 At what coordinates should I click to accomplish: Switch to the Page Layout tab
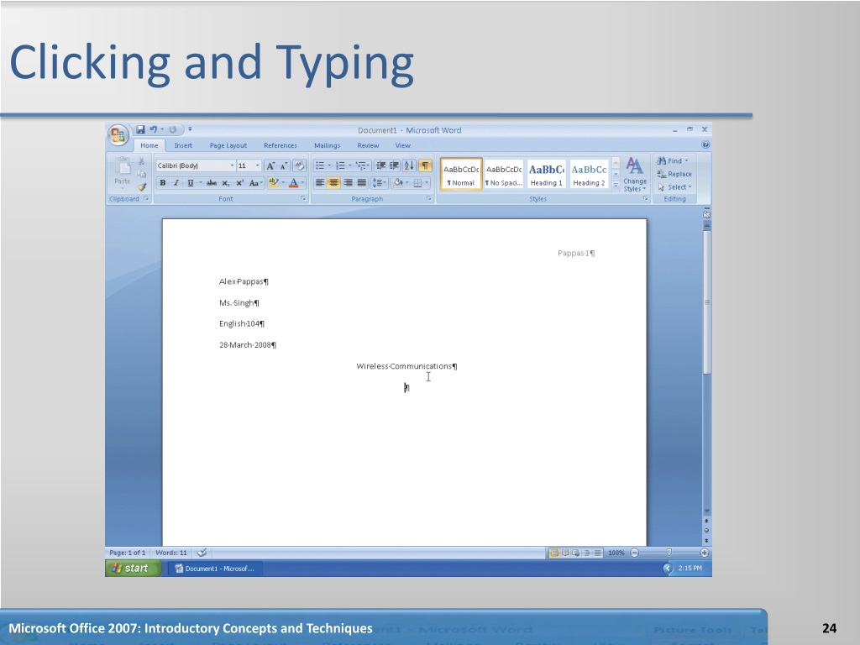tap(228, 145)
